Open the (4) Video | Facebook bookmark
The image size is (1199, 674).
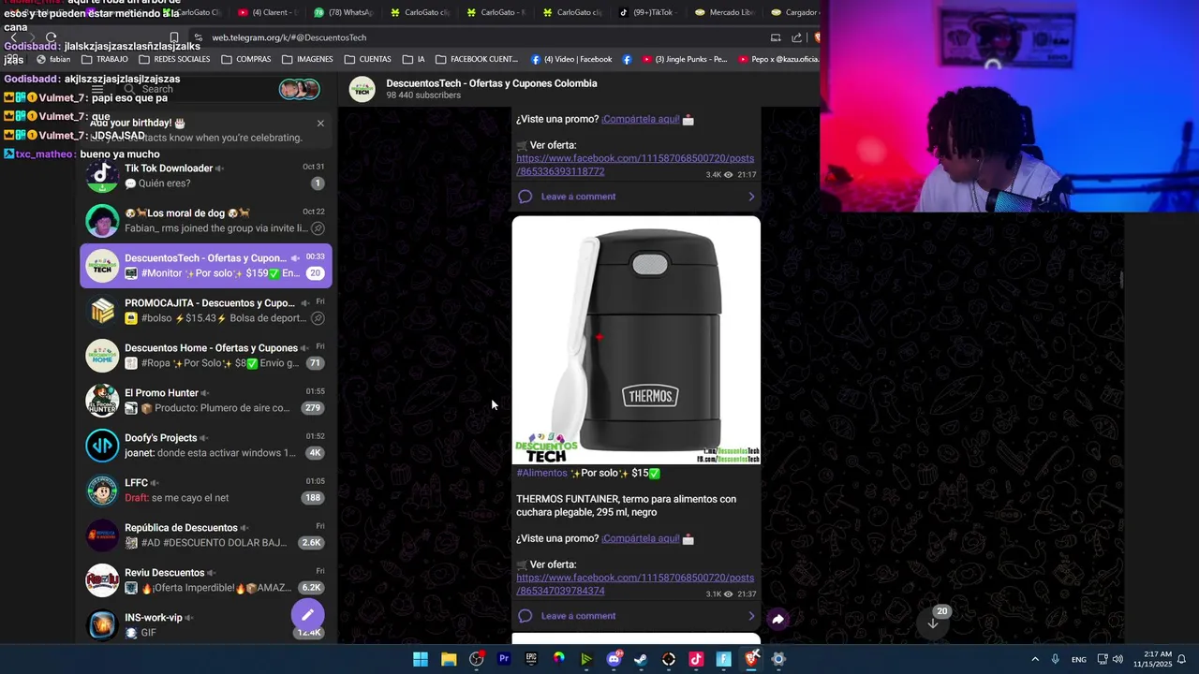click(570, 59)
